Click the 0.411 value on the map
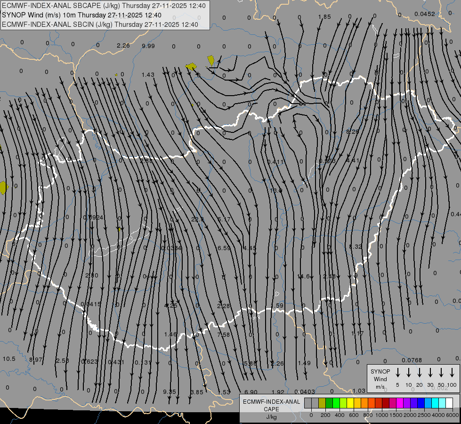Viewport: 461px width, 424px height. pyautogui.click(x=275, y=162)
